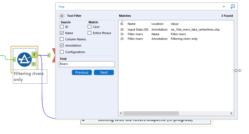Collapse the Tool Filter section

[62, 16]
